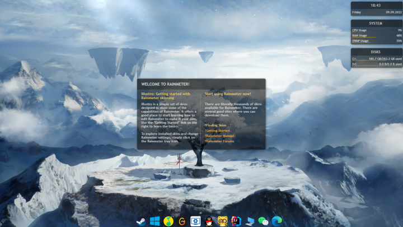The image size is (403, 227).
Task: Click the RAM Usage meter bar
Action: [377, 35]
